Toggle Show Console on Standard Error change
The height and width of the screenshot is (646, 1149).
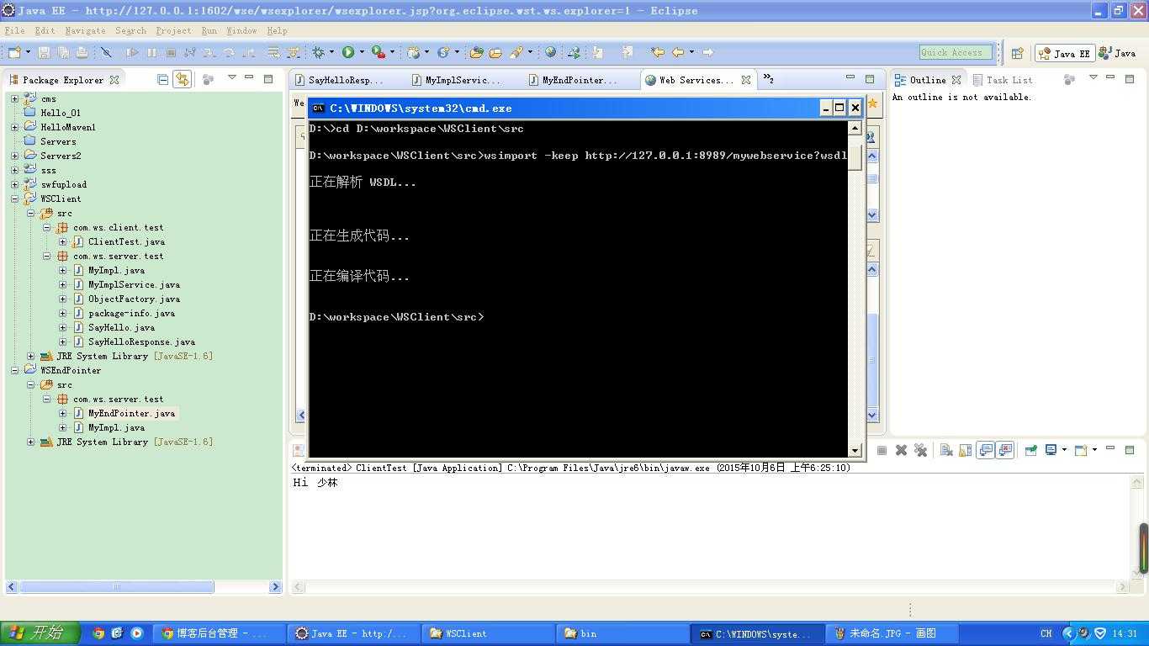click(x=1004, y=450)
